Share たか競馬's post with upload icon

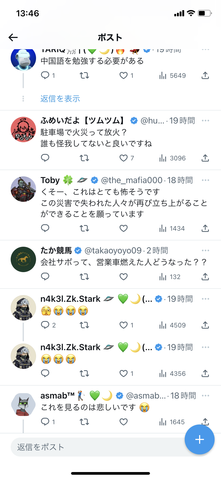point(205,277)
